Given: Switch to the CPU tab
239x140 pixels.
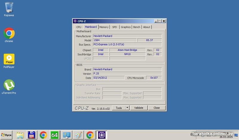Looking at the screenshot, I should [79, 27].
